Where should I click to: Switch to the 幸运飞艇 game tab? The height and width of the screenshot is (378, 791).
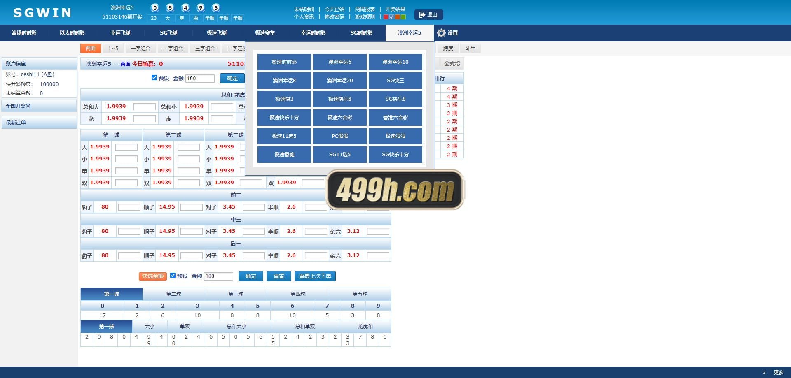tap(120, 33)
